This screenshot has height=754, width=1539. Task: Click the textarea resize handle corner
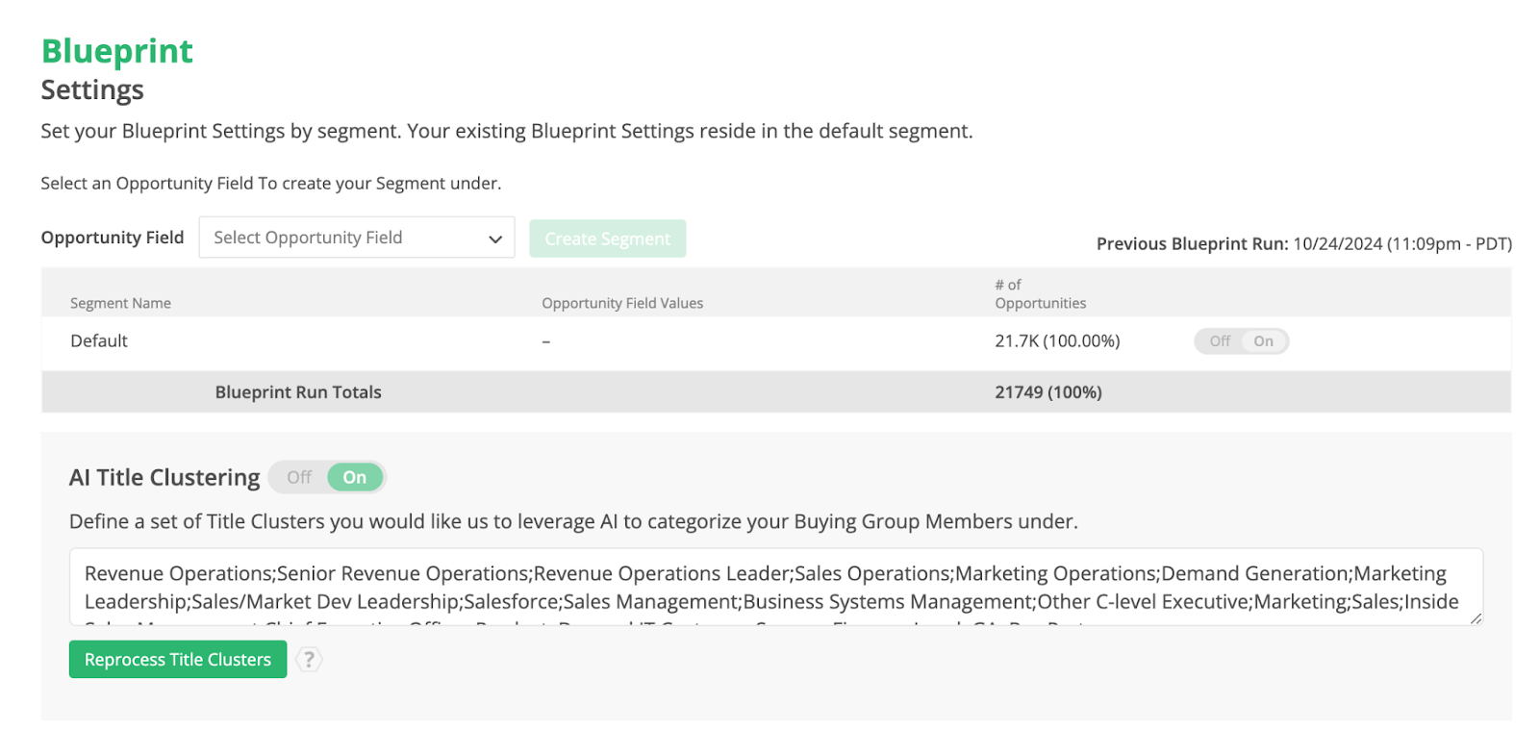1476,618
